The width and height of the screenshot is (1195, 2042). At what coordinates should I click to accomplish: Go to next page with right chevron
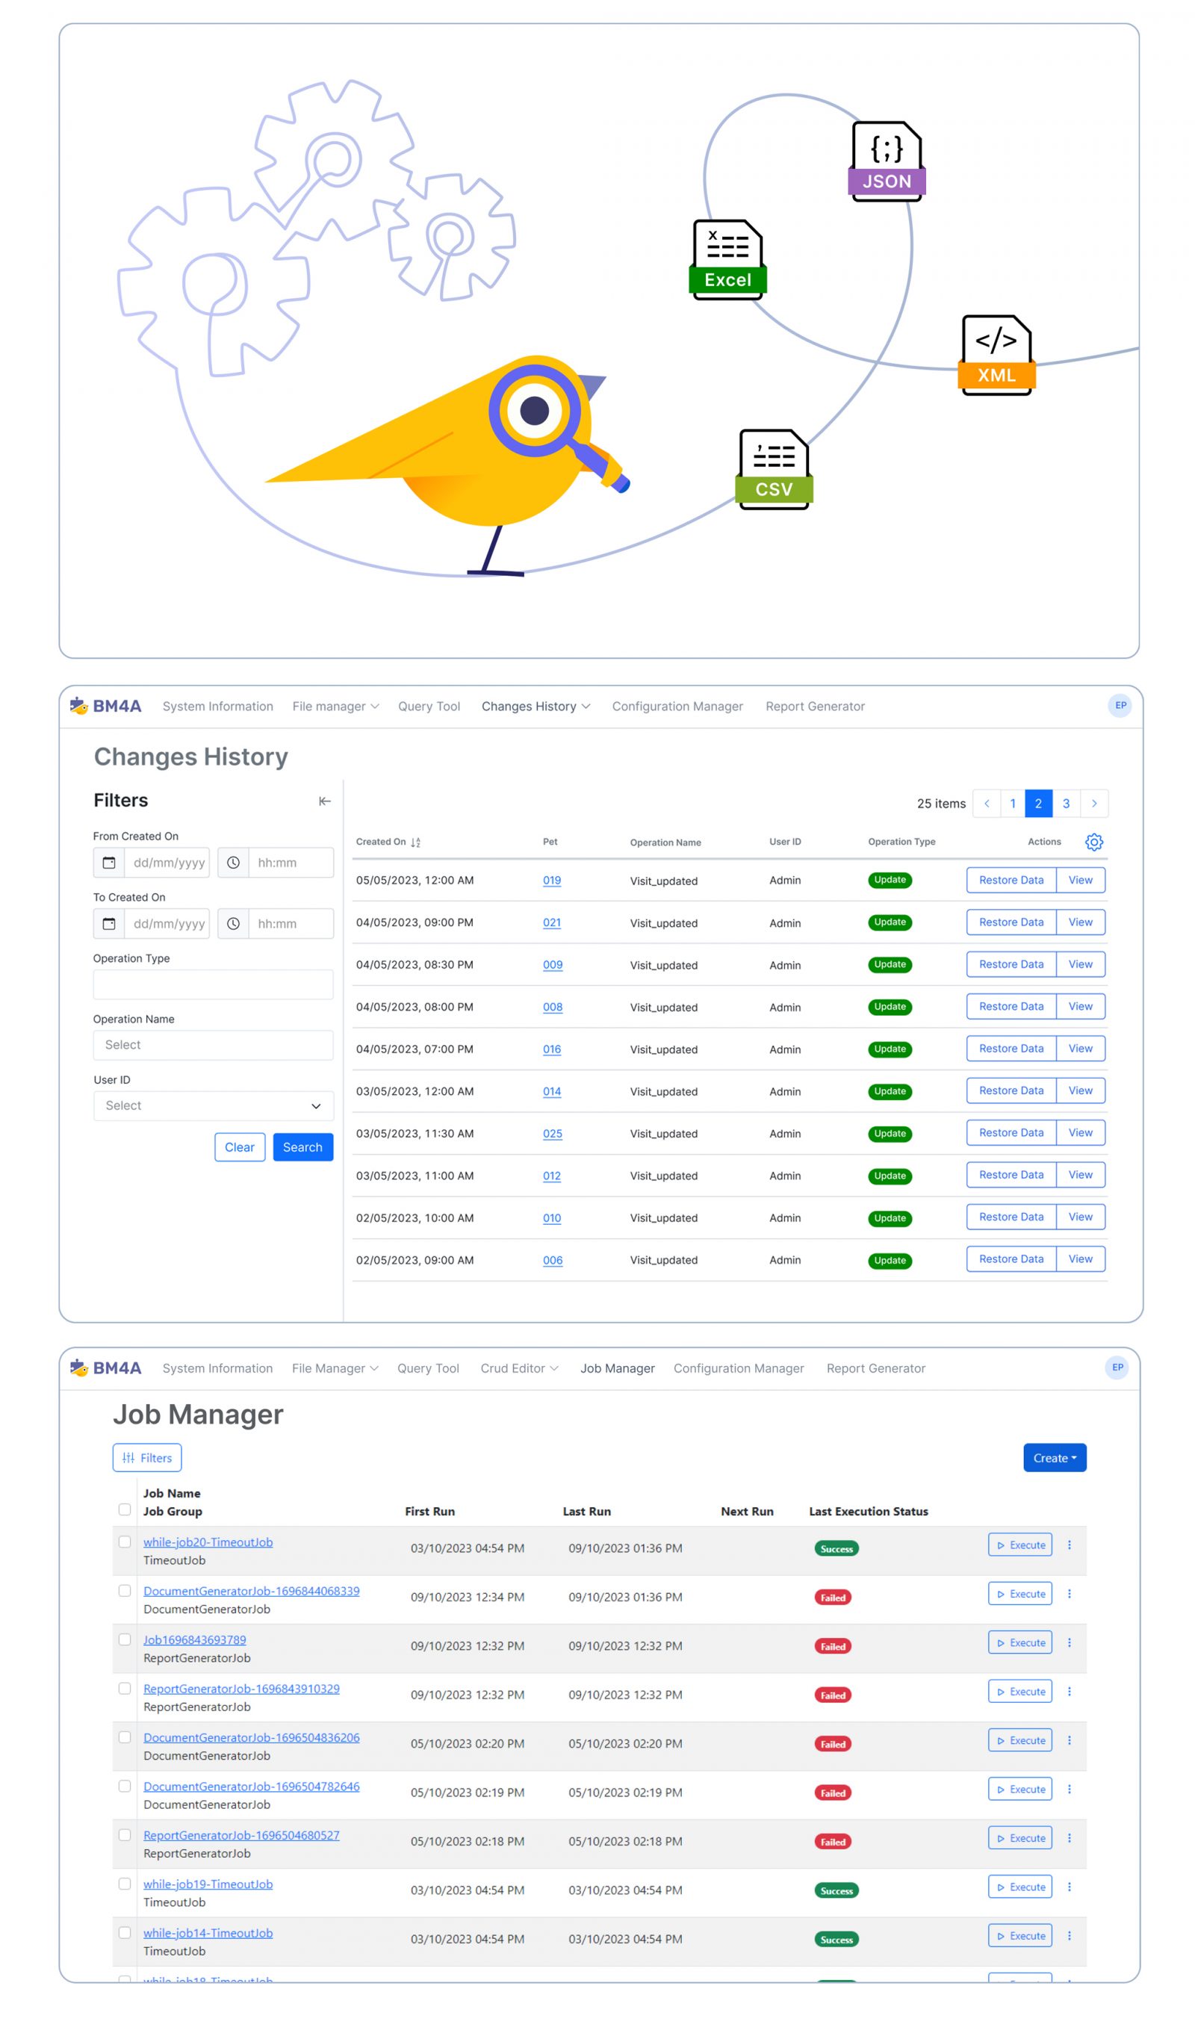click(x=1093, y=803)
